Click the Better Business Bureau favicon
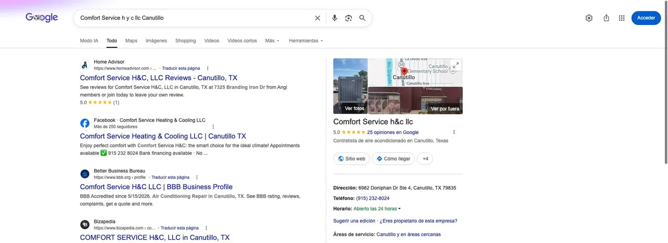668x243 pixels. click(x=85, y=174)
